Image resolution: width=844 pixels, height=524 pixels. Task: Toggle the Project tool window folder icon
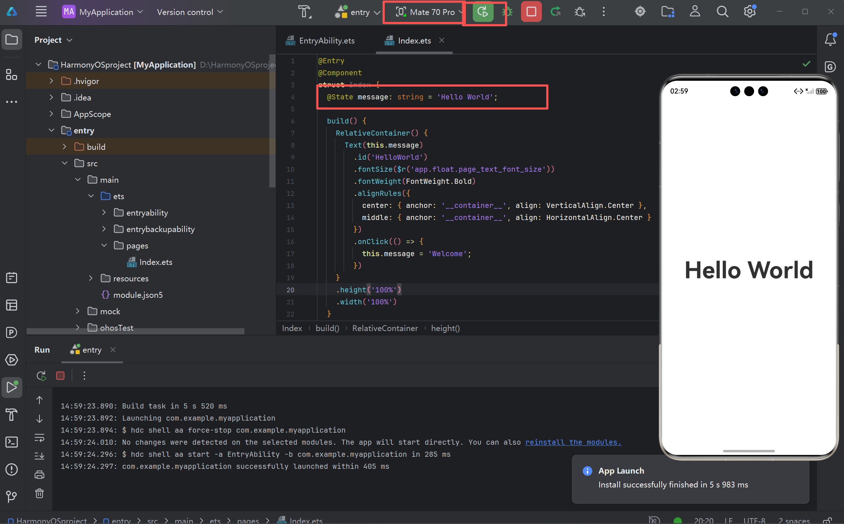coord(12,39)
